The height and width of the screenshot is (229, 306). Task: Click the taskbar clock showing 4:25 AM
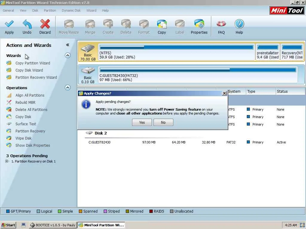tap(291, 225)
